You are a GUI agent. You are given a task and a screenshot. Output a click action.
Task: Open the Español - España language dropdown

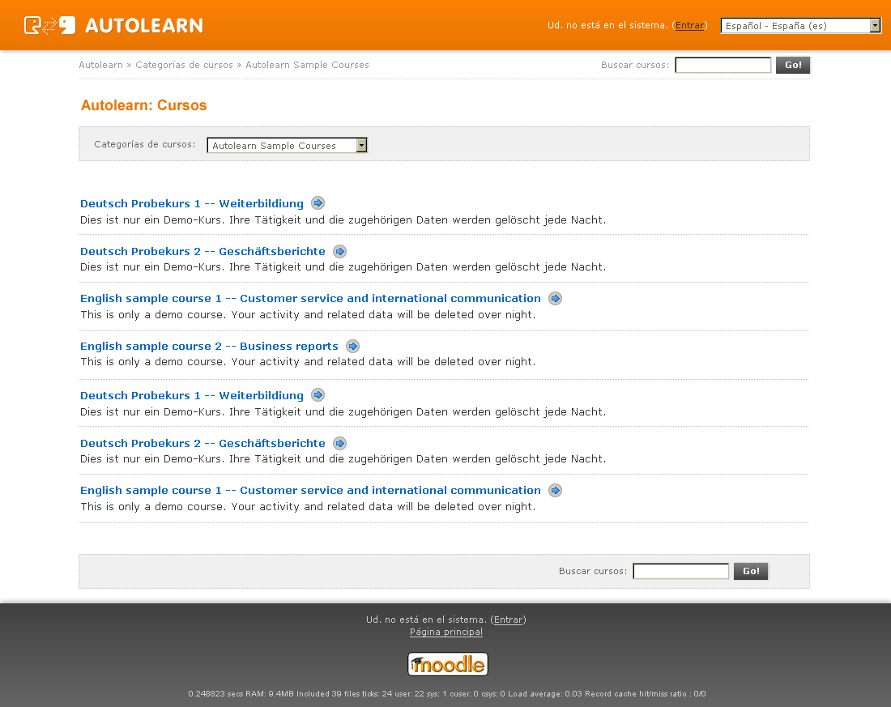pyautogui.click(x=800, y=26)
